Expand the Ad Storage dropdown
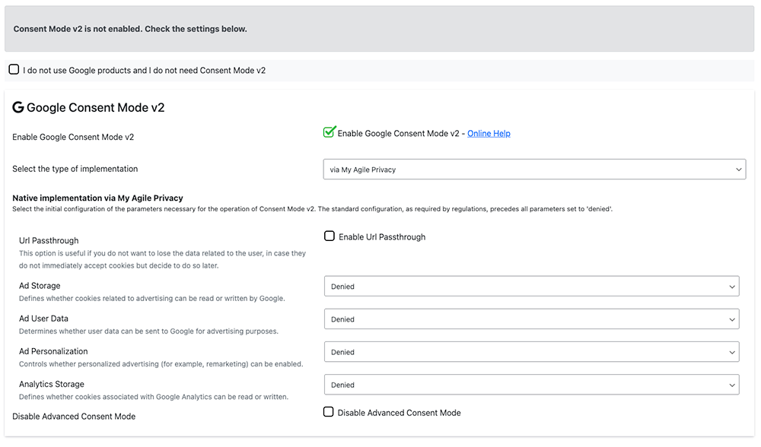 pyautogui.click(x=531, y=287)
